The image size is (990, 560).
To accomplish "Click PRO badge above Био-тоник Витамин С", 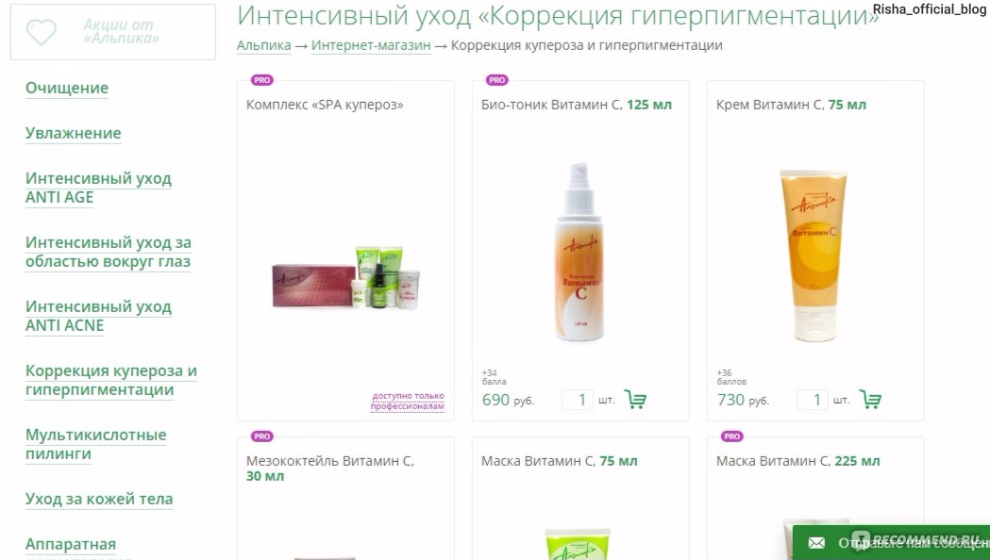I will [497, 80].
